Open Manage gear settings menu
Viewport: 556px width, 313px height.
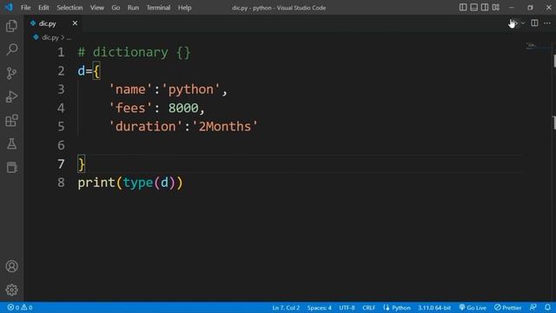tap(11, 290)
